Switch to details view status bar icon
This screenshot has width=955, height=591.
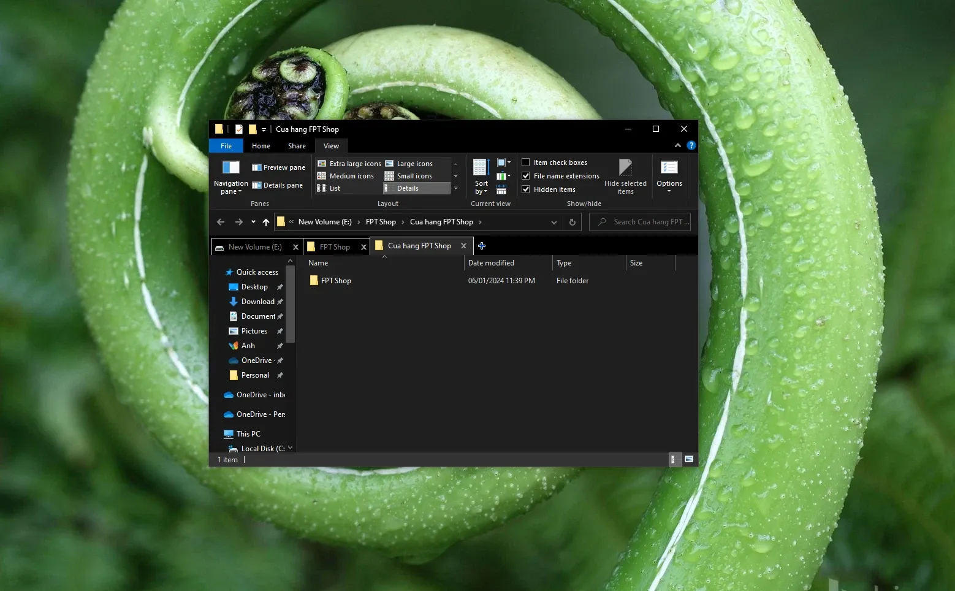pos(675,459)
